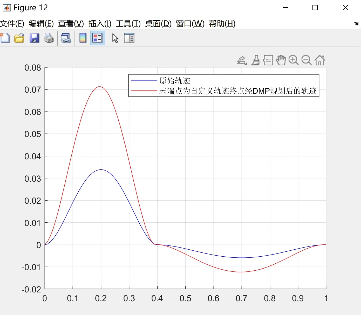This screenshot has width=361, height=315.
Task: Open the Data Tips tool
Action: [268, 60]
